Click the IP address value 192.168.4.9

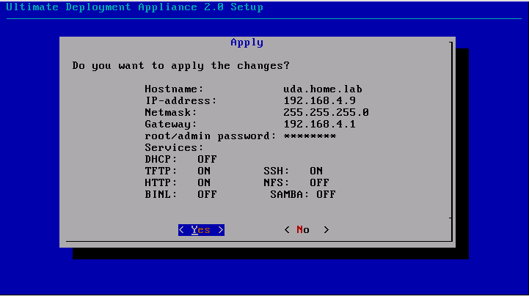319,100
